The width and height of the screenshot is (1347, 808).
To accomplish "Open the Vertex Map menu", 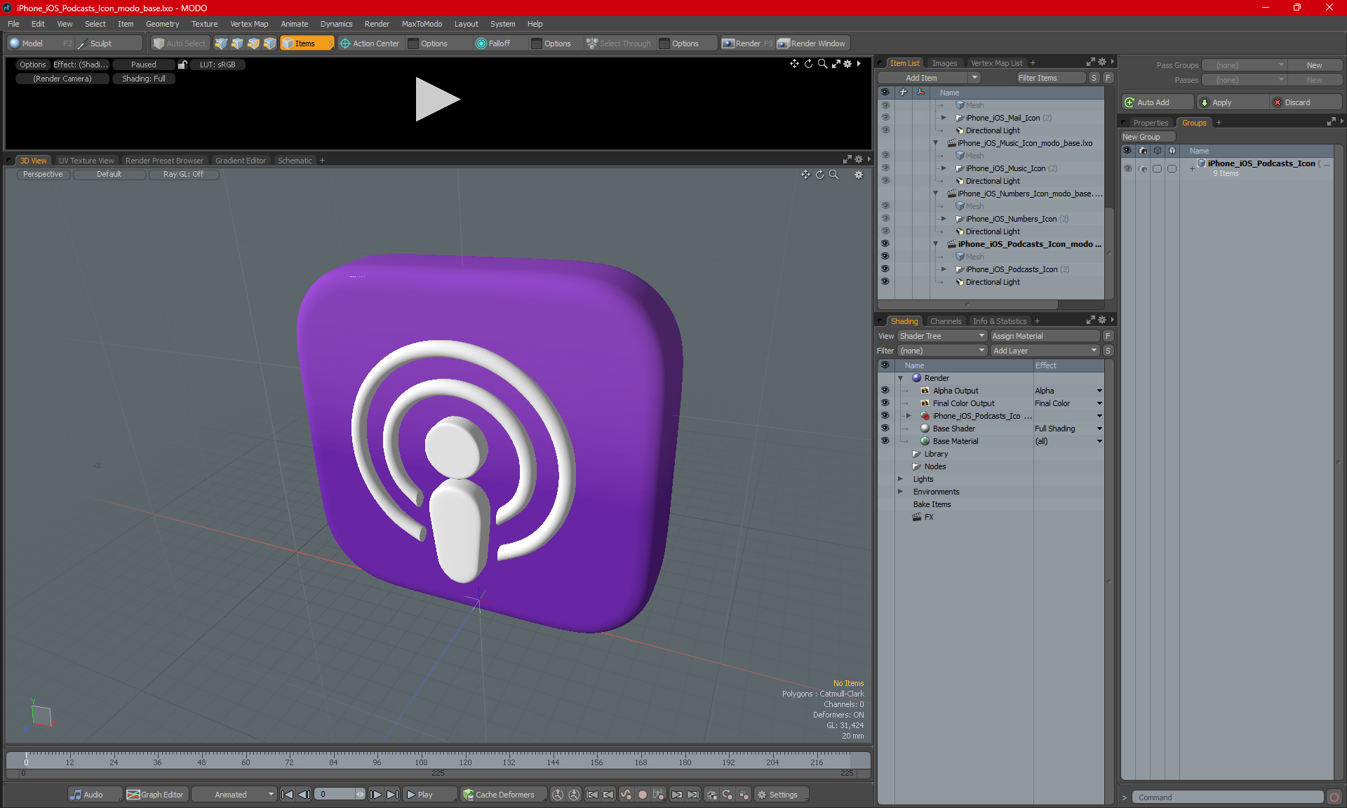I will pyautogui.click(x=249, y=24).
